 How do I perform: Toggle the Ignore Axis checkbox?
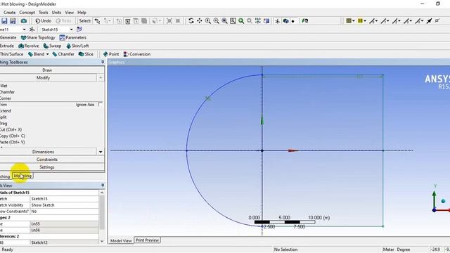[x=100, y=105]
